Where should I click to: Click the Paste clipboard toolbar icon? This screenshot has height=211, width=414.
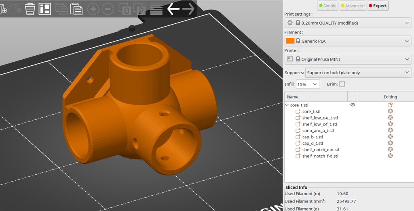coord(76,9)
